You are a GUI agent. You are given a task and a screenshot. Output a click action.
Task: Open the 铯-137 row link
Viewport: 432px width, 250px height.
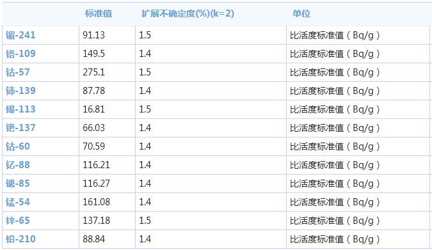pyautogui.click(x=20, y=128)
